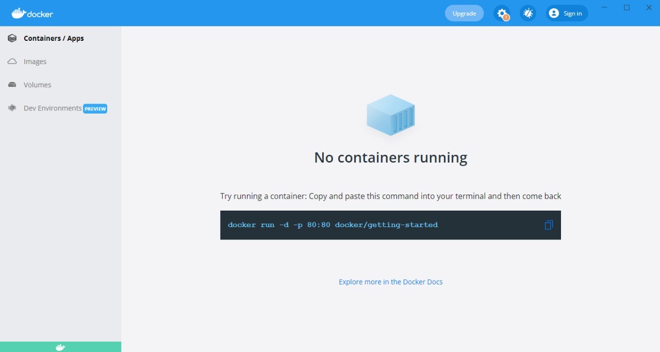Close the Docker Desktop window

click(x=649, y=7)
